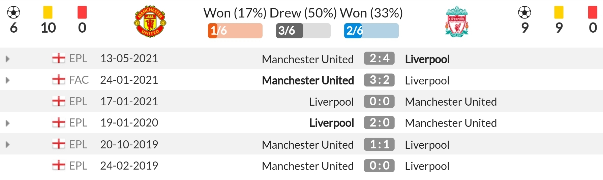Screen dimensions: 603x180
Task: Open the 3:2 FA Cup score
Action: click(x=379, y=80)
